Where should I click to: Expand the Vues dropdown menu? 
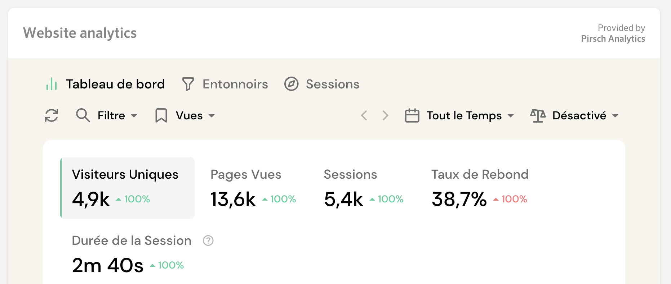click(x=195, y=115)
